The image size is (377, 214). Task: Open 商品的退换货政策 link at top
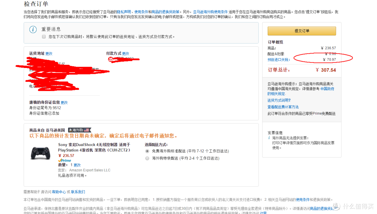pyautogui.click(x=165, y=12)
